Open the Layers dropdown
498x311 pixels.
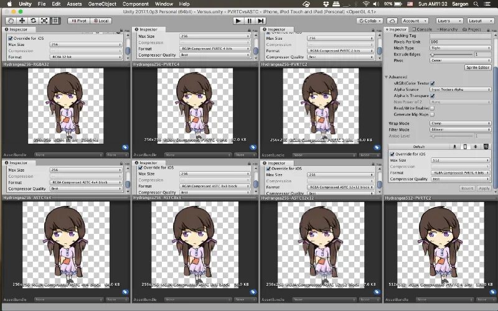[x=449, y=21]
